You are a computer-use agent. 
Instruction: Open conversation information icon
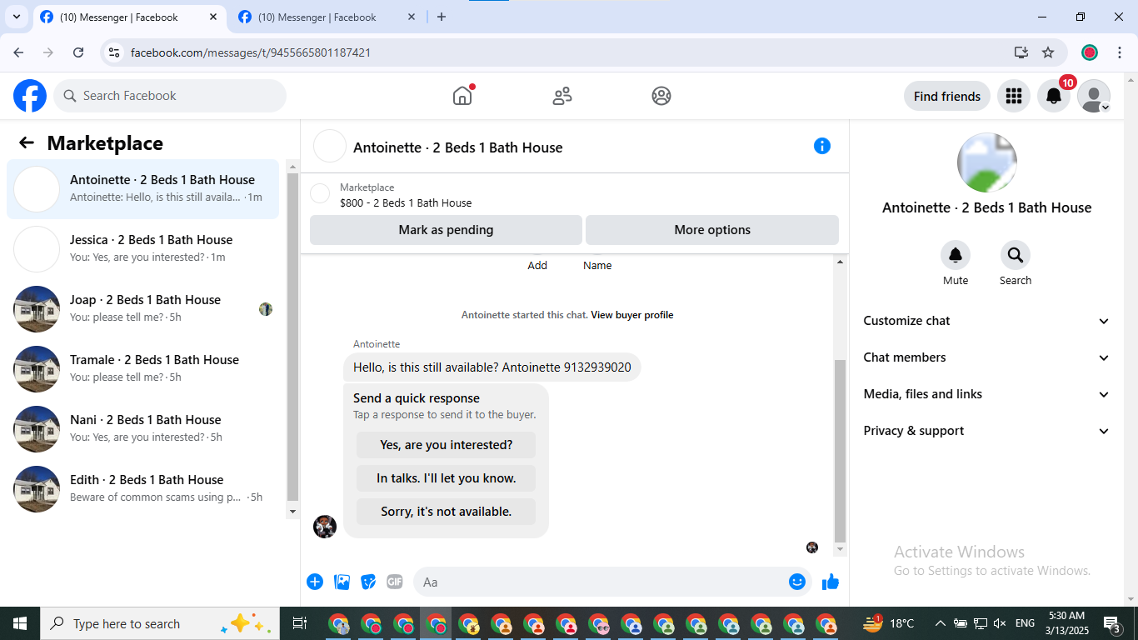[x=822, y=146]
